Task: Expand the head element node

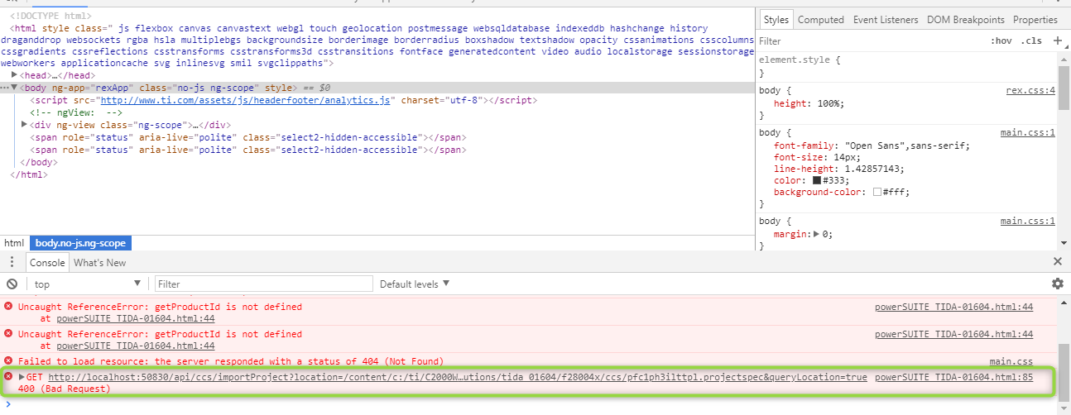Action: click(x=15, y=75)
